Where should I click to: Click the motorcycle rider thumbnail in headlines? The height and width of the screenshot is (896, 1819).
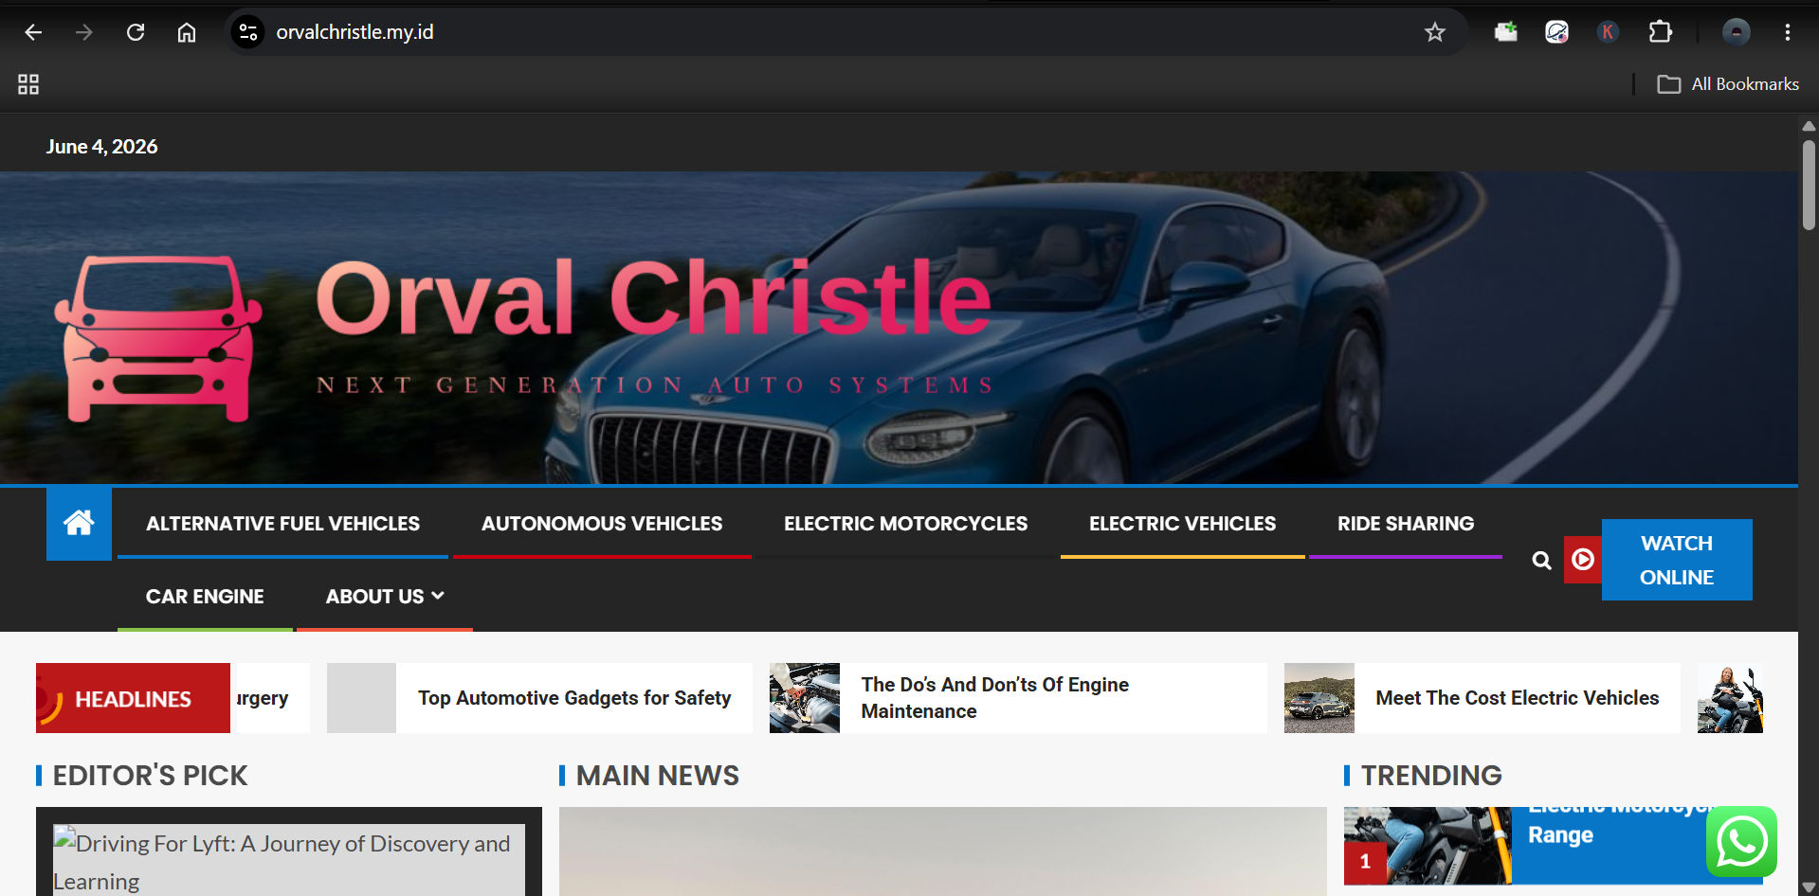point(1730,698)
